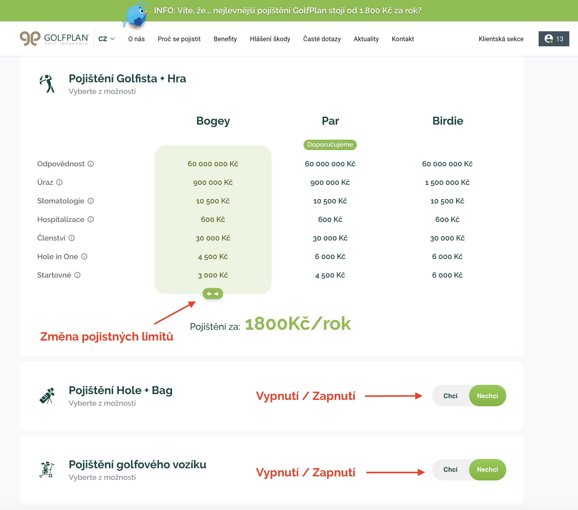The height and width of the screenshot is (510, 578).
Task: Click info icon next to Startovné
Action: point(77,275)
